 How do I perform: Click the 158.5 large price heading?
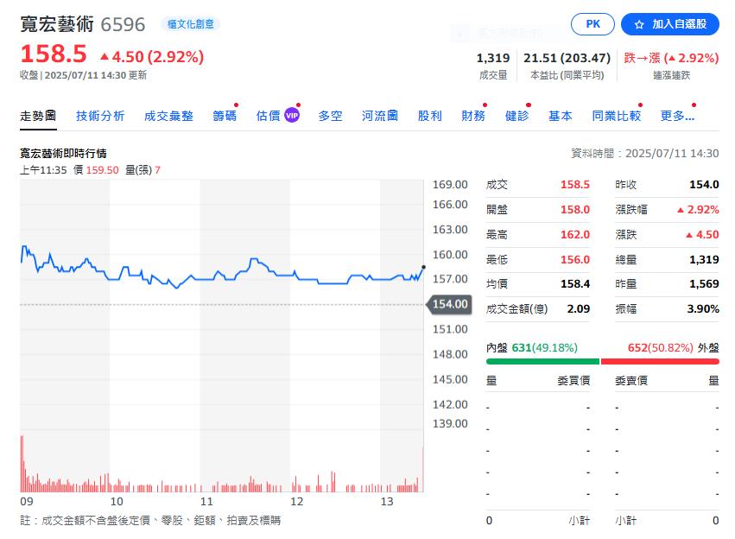point(54,54)
